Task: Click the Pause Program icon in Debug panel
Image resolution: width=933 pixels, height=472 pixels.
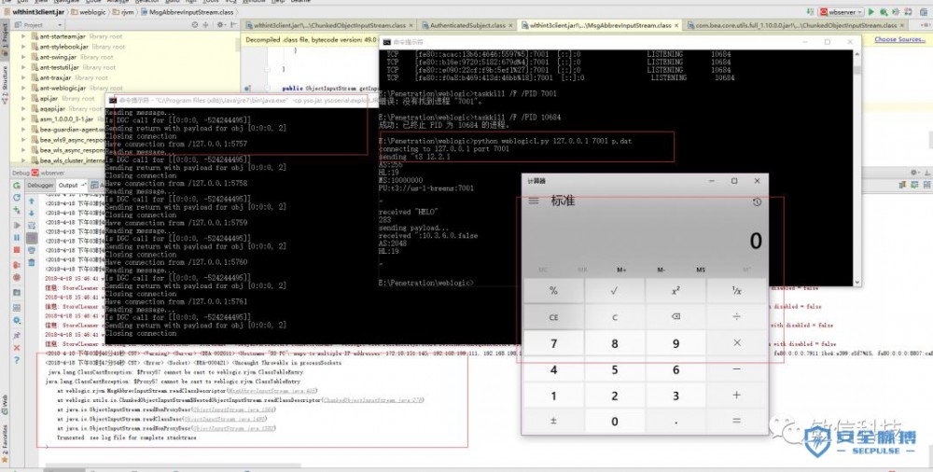Action: 17,238
